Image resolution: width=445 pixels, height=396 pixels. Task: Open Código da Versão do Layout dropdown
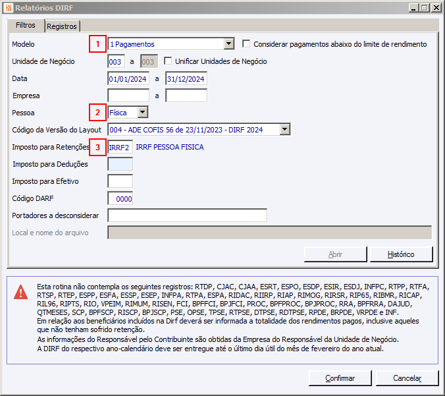(284, 130)
